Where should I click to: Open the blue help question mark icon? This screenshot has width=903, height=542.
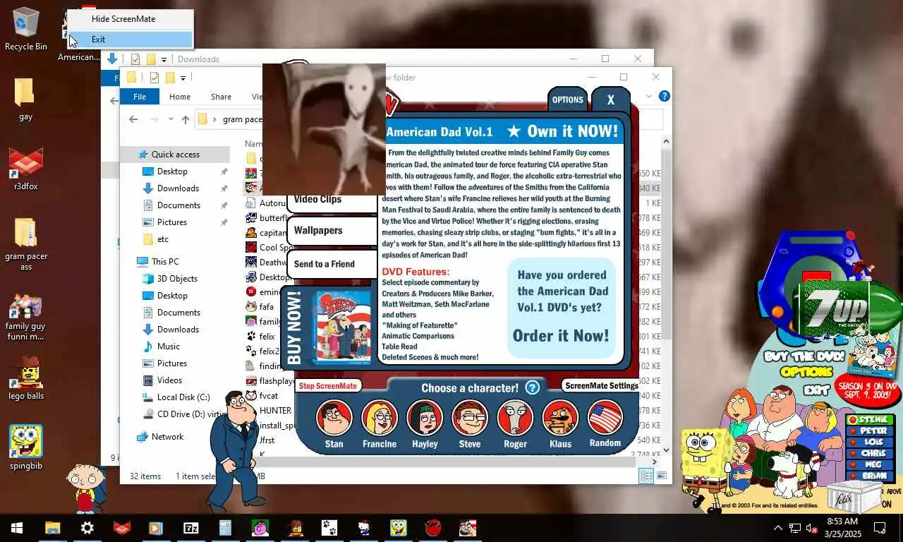coord(533,387)
